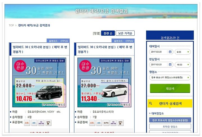Click the CD AM/FM icon on NOAH card

coord(41,123)
